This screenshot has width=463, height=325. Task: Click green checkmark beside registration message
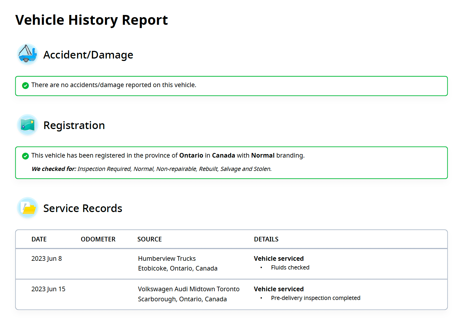[25, 156]
